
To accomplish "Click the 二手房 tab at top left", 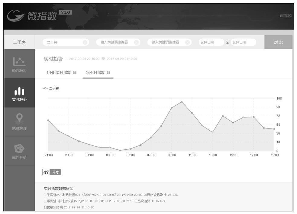I will click(19, 42).
